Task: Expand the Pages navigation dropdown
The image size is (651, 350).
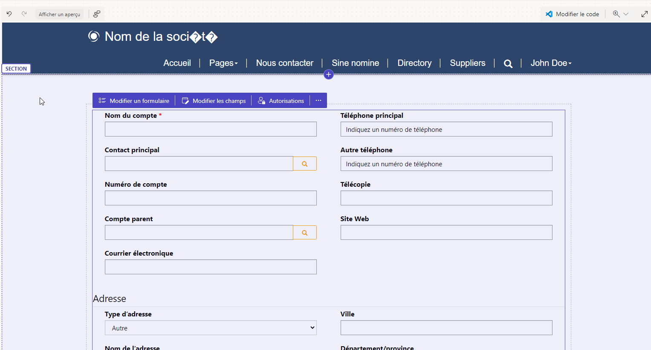Action: (223, 63)
